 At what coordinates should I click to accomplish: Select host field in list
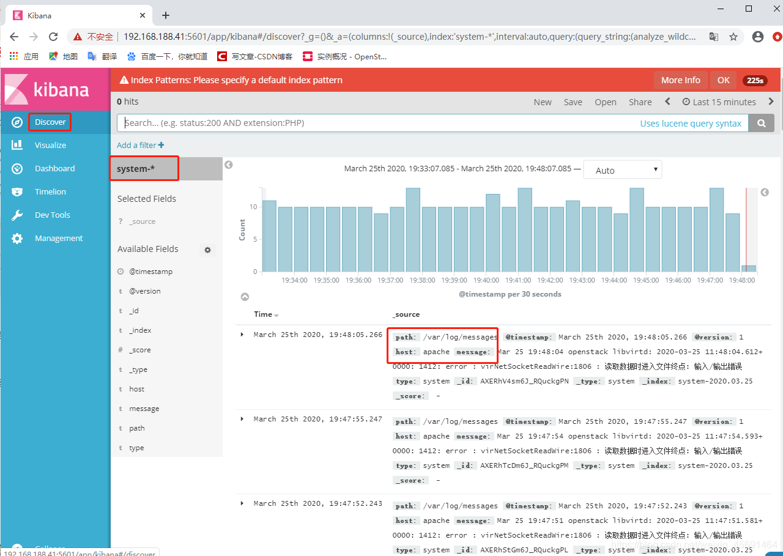136,389
